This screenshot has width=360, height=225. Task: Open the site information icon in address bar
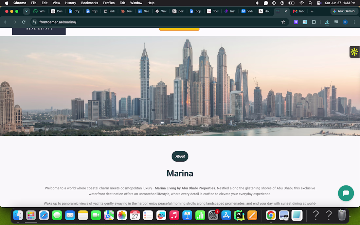(x=34, y=22)
